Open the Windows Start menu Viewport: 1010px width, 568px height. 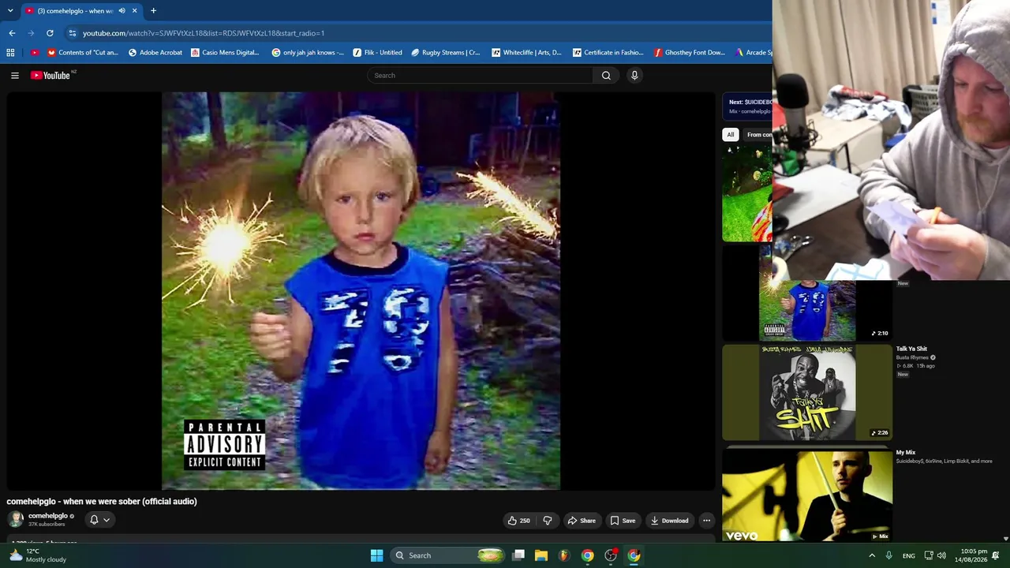pyautogui.click(x=376, y=555)
